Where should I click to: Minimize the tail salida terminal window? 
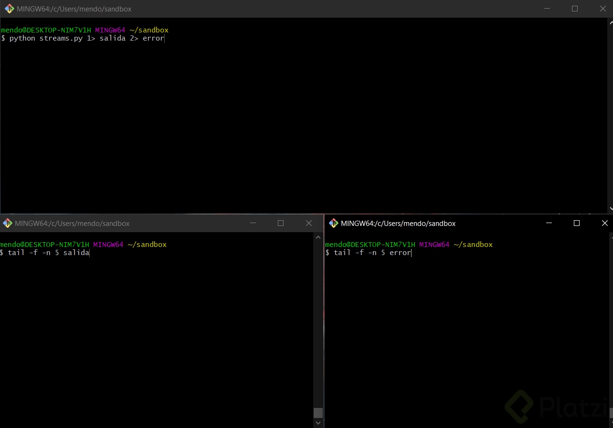tap(253, 223)
